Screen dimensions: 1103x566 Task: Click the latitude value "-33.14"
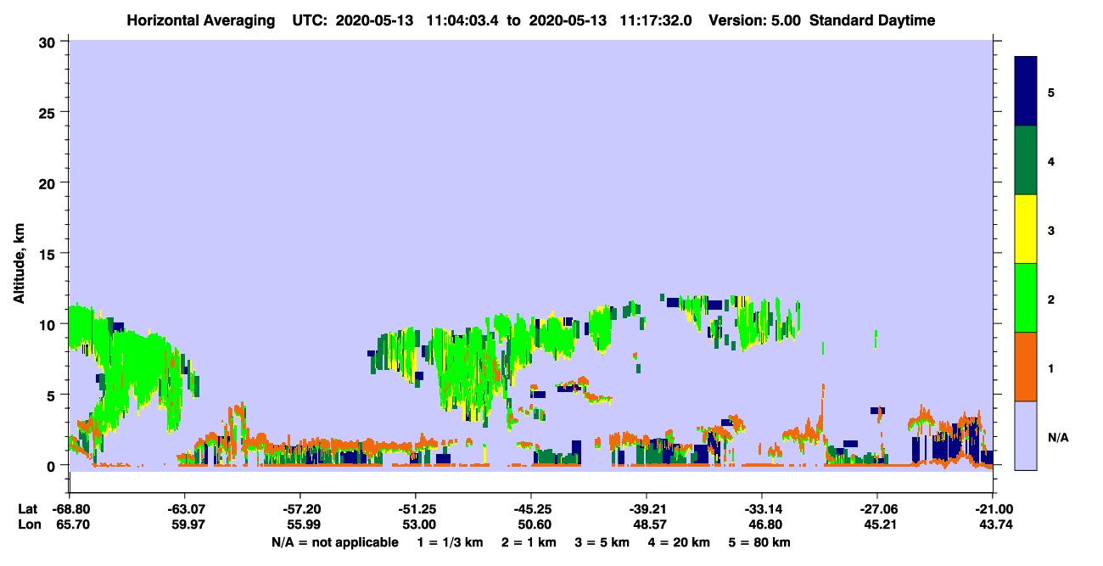(762, 509)
